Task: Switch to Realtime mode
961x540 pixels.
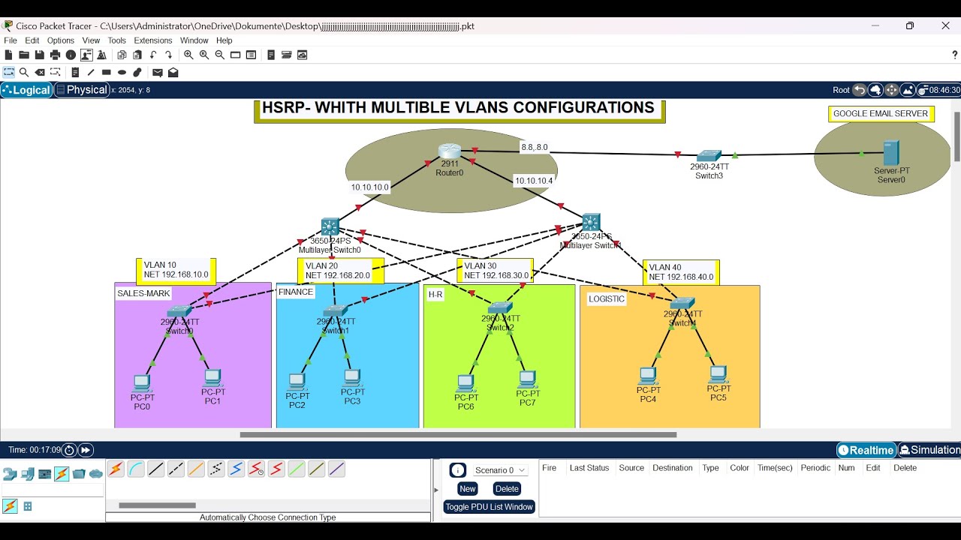Action: (866, 450)
